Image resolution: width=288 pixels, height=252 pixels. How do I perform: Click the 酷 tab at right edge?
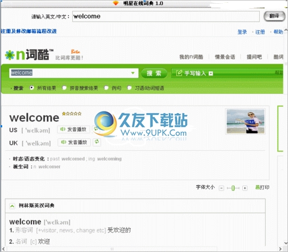pyautogui.click(x=278, y=57)
